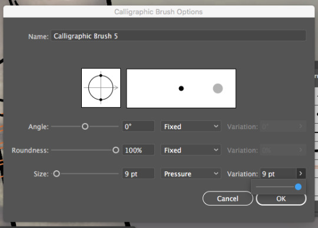Click the Calligraphic Brush Options title bar
318x228 pixels.
pos(159,12)
